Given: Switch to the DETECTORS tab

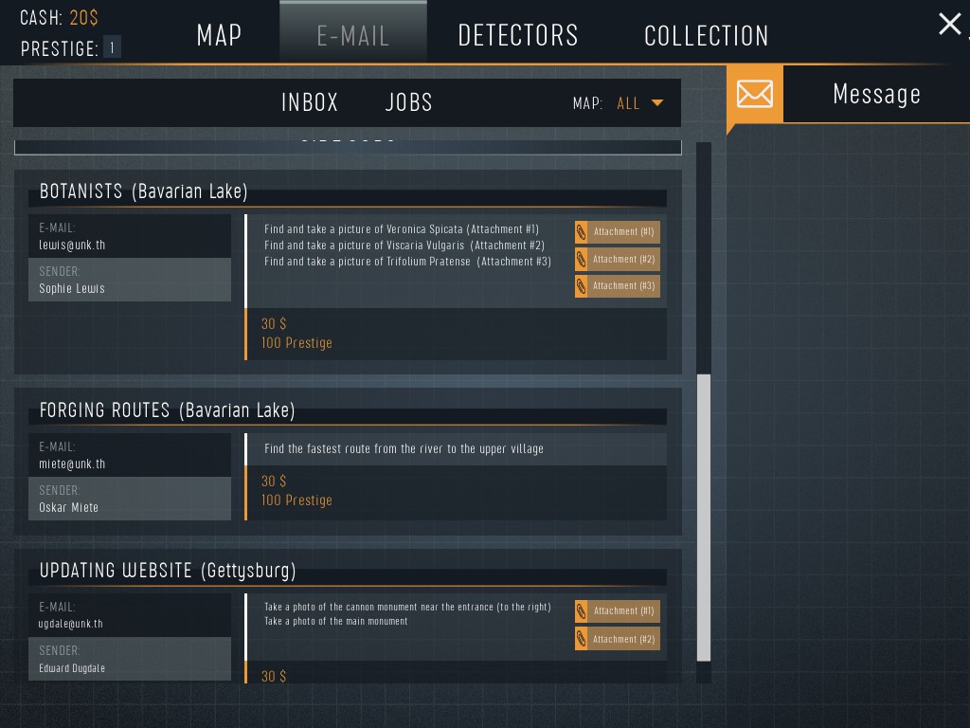Looking at the screenshot, I should (518, 35).
